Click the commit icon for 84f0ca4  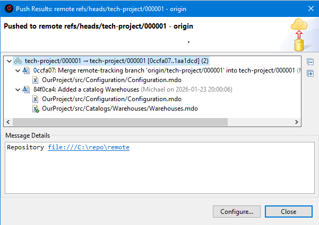click(x=27, y=89)
